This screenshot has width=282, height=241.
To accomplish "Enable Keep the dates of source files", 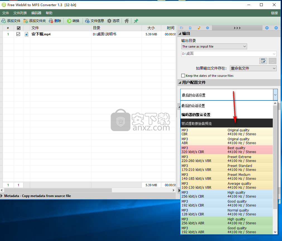I will click(x=183, y=75).
